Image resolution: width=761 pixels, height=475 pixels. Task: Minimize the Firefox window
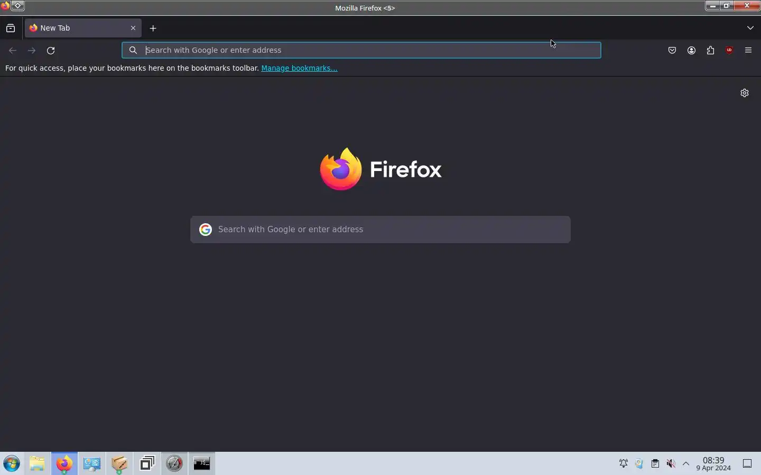713,6
